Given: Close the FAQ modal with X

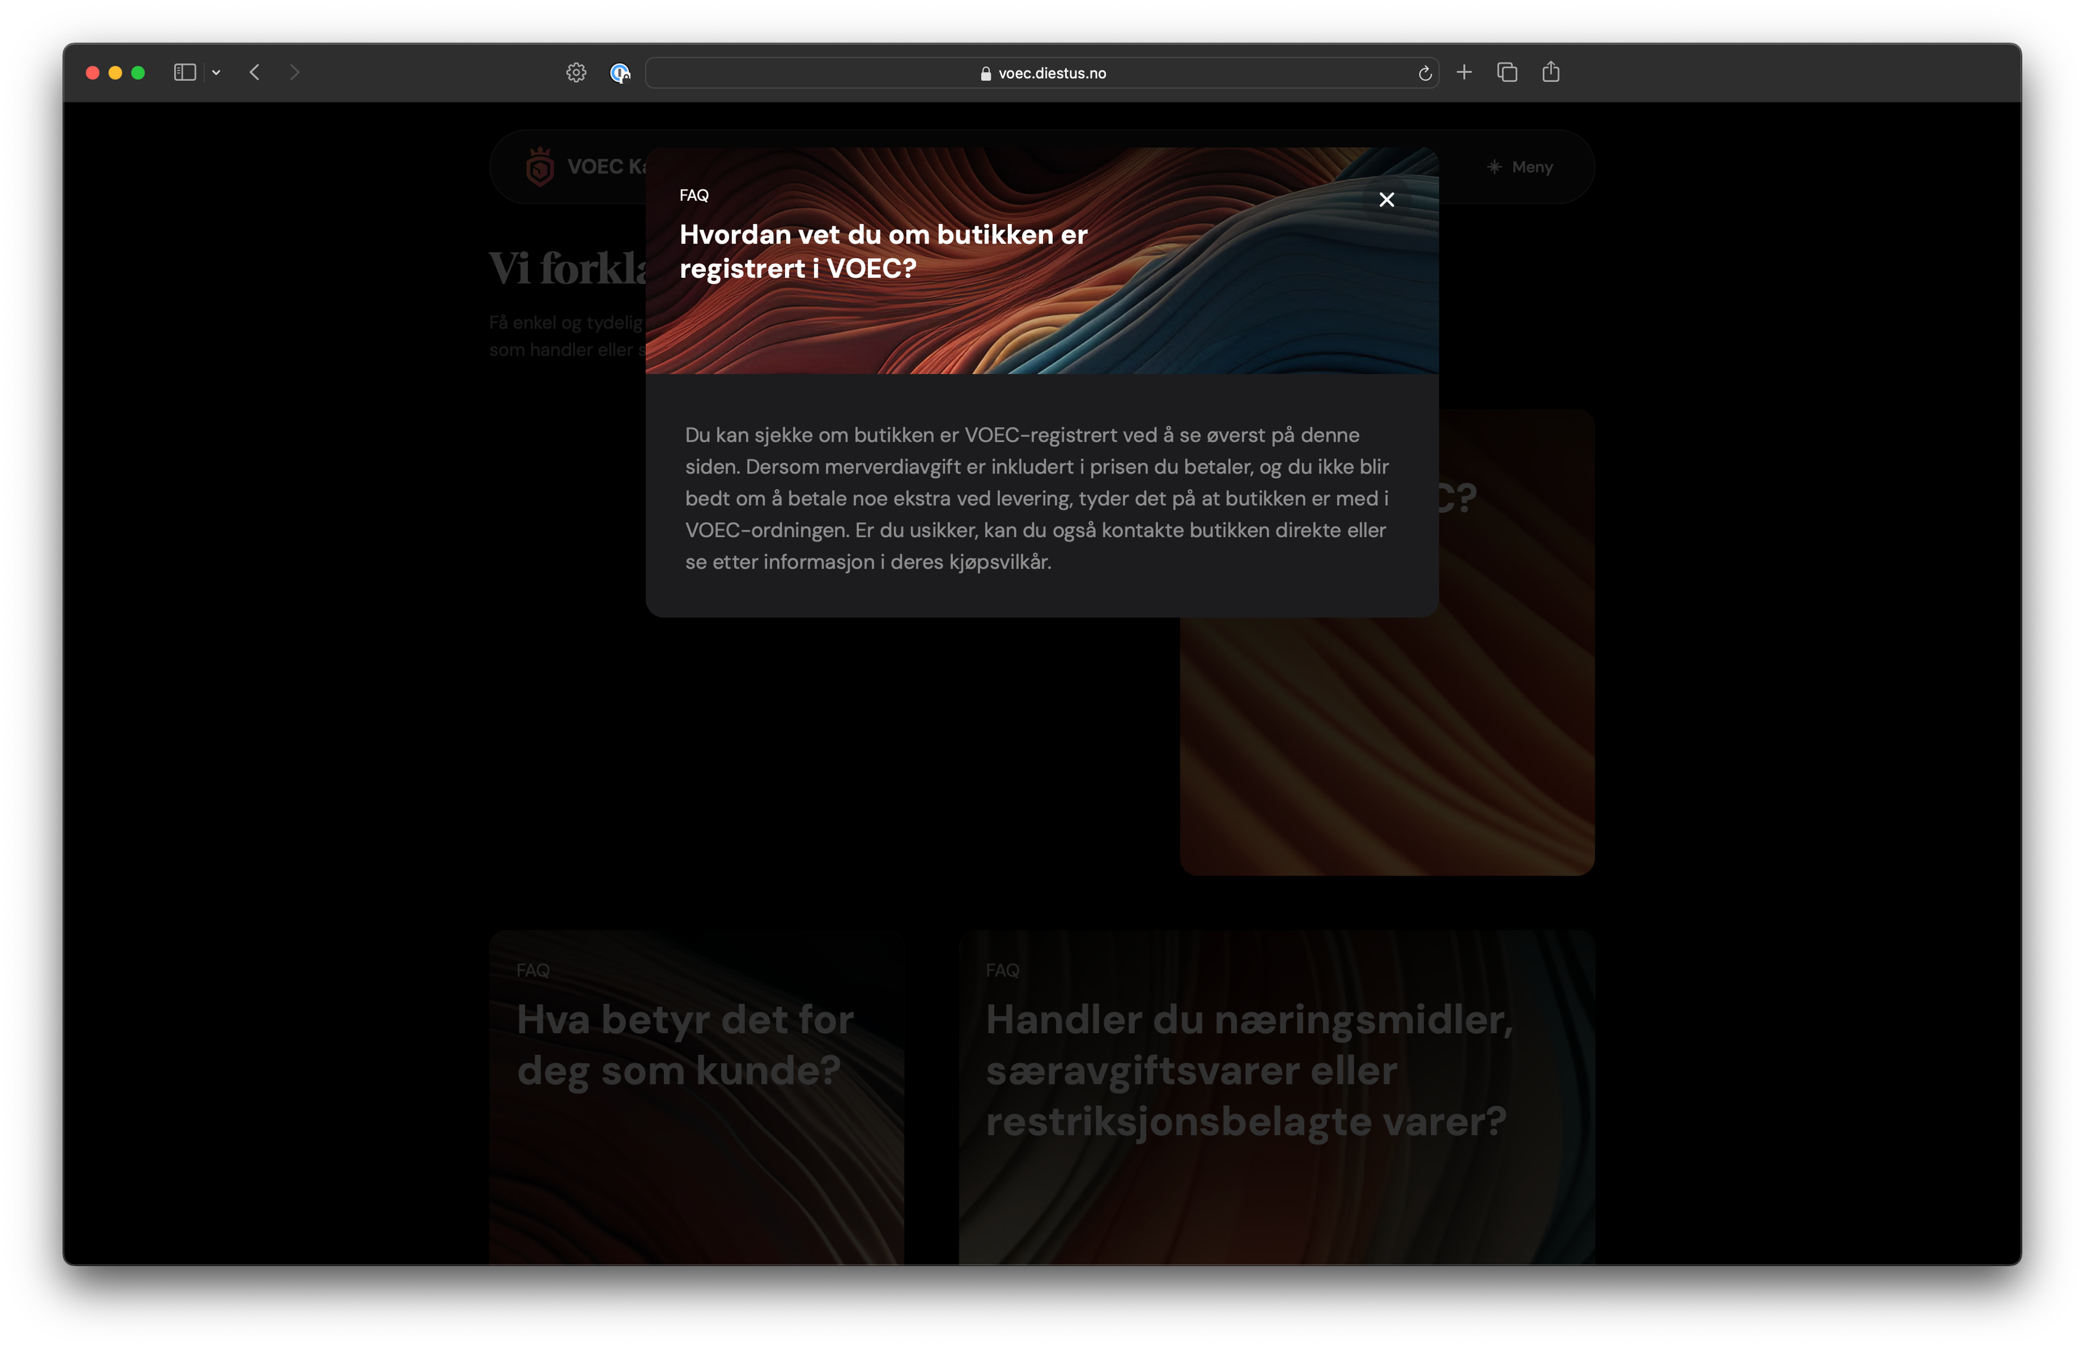Looking at the screenshot, I should click(x=1386, y=200).
